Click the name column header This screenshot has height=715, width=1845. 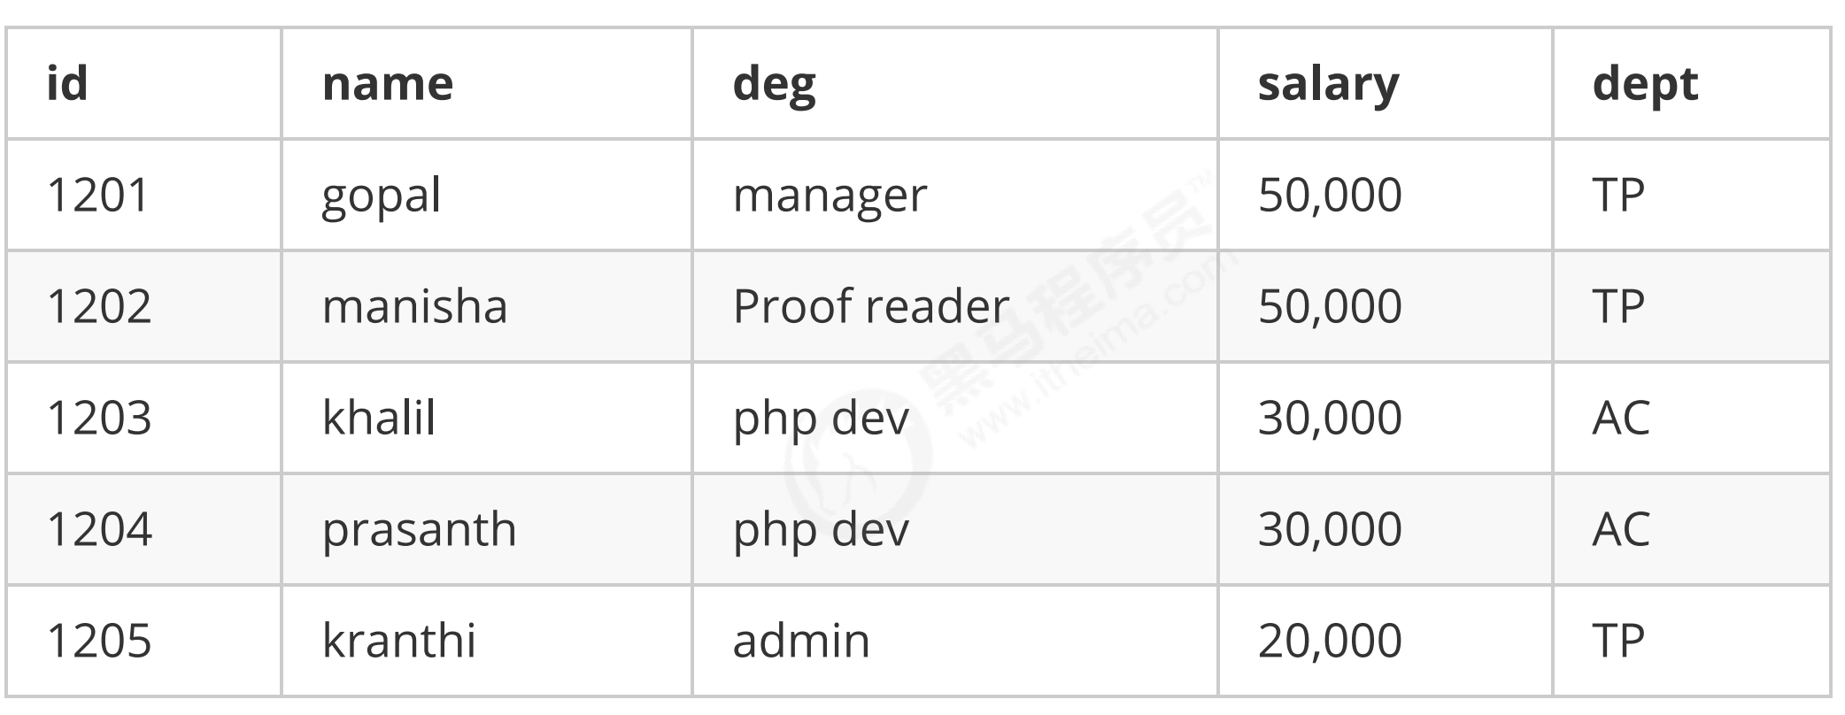click(x=486, y=83)
